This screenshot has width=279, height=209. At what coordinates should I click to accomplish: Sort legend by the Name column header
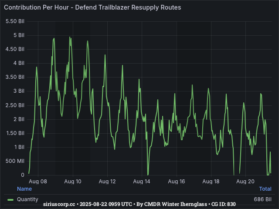24,189
